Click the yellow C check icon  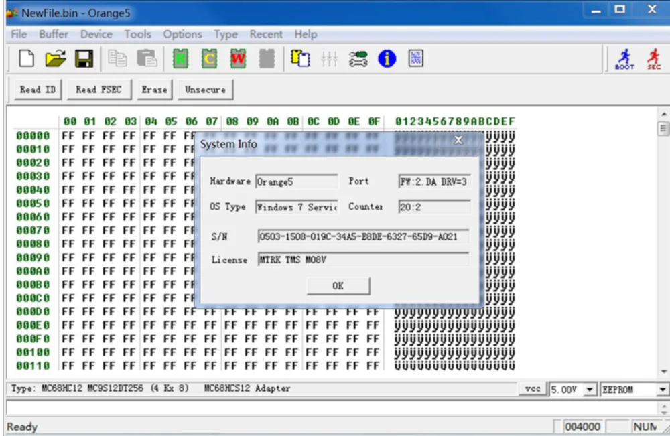[x=209, y=58]
